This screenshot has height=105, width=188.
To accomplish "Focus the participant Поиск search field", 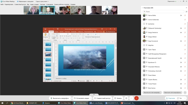I will tap(164, 12).
